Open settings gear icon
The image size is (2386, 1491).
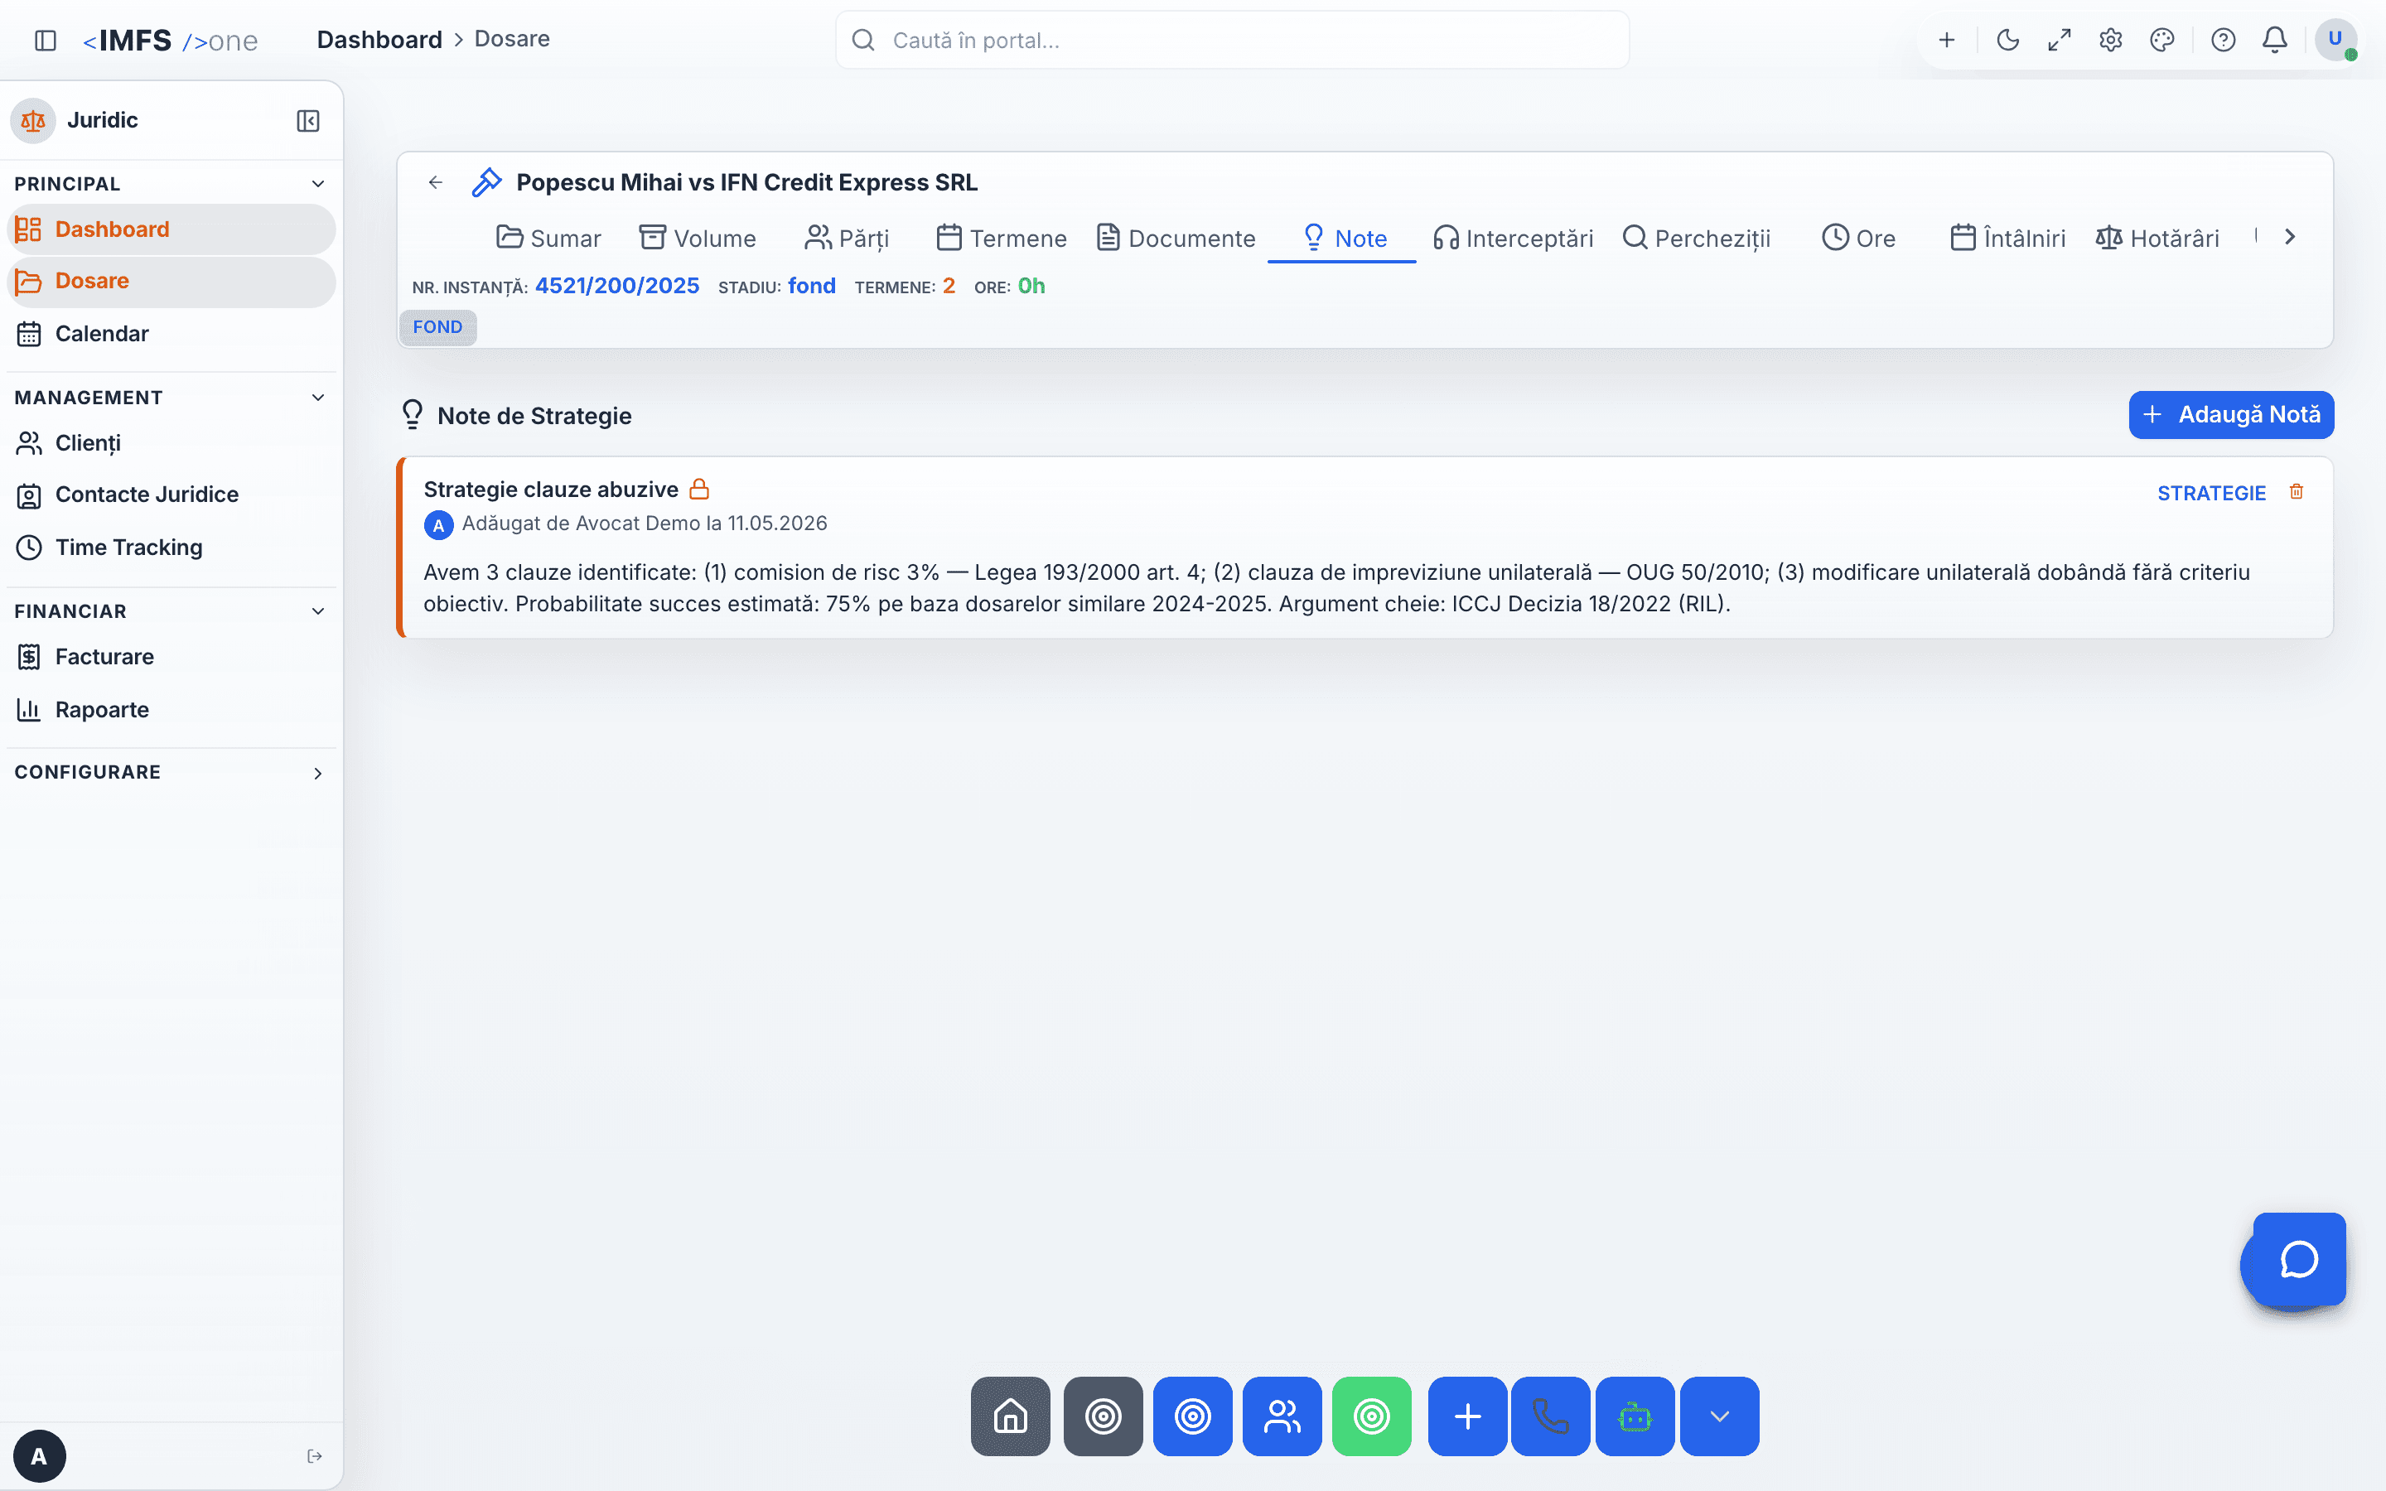click(x=2110, y=40)
